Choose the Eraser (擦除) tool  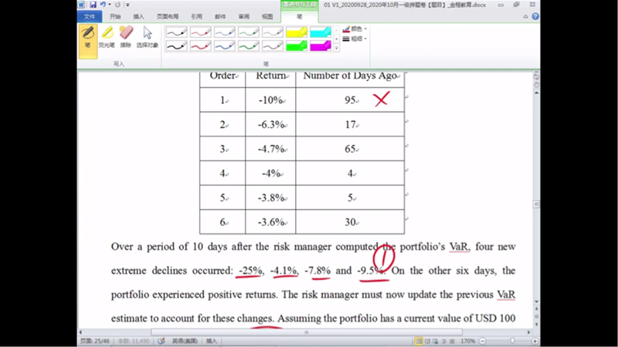pos(126,36)
